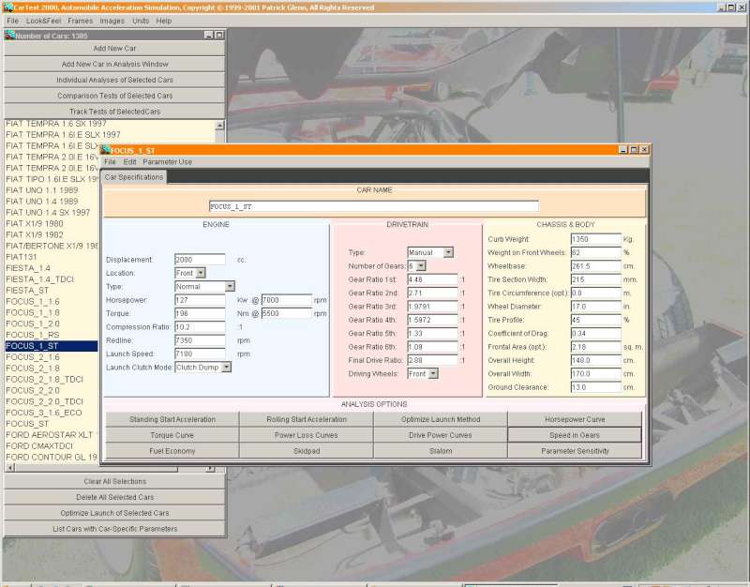
Task: Expand the engine Type dropdown
Action: tap(230, 287)
